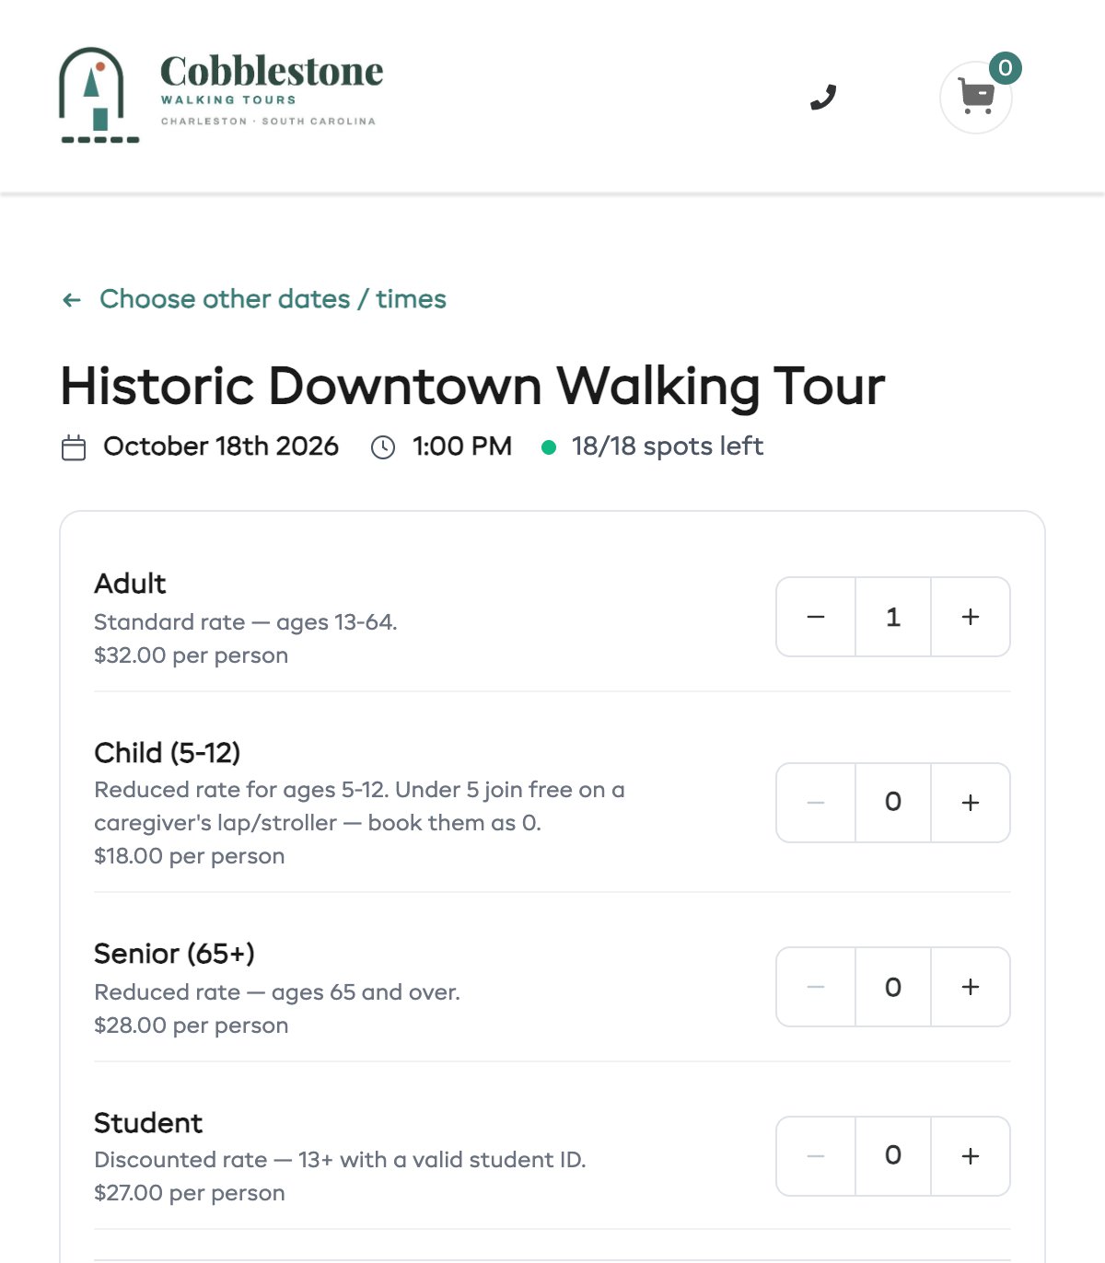Click the valid student ID description

pyautogui.click(x=340, y=1160)
